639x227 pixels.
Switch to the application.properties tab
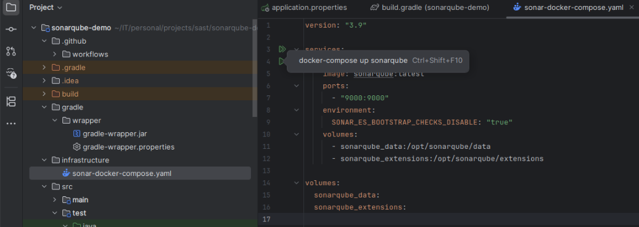click(x=305, y=7)
